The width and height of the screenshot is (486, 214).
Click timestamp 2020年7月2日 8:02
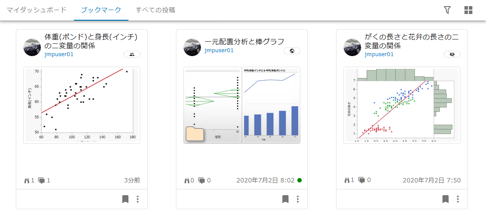tap(265, 180)
